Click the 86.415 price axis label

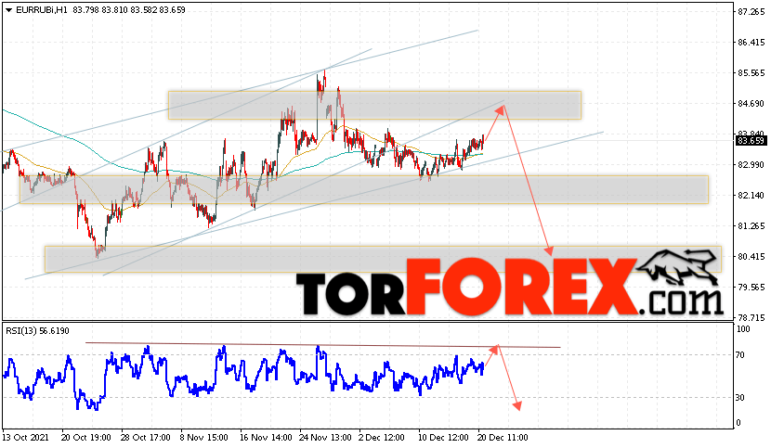click(x=751, y=43)
